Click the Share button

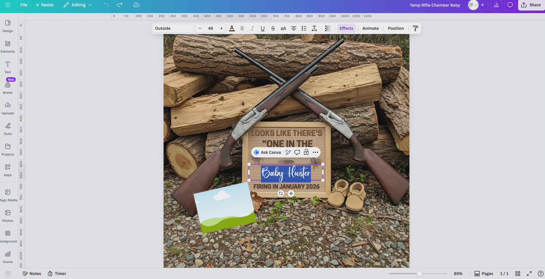tap(531, 5)
